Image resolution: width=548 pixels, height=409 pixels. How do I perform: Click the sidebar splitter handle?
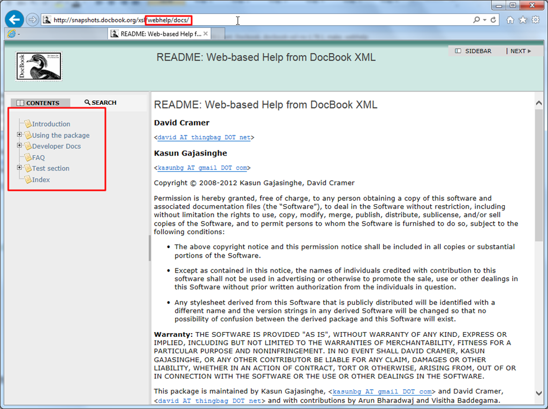150,248
